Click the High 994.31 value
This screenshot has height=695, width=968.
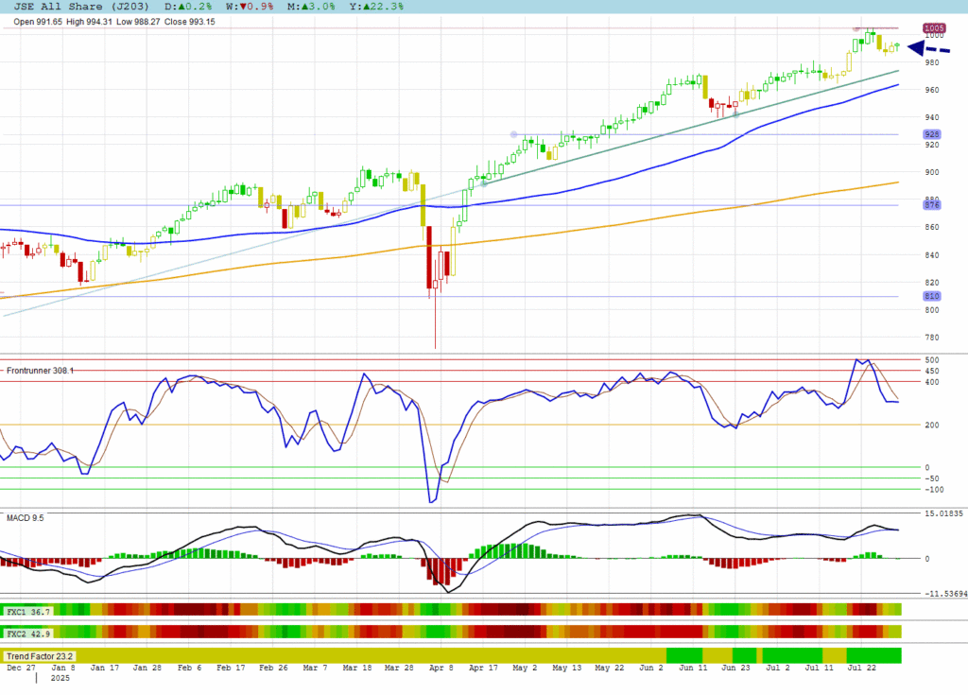90,22
